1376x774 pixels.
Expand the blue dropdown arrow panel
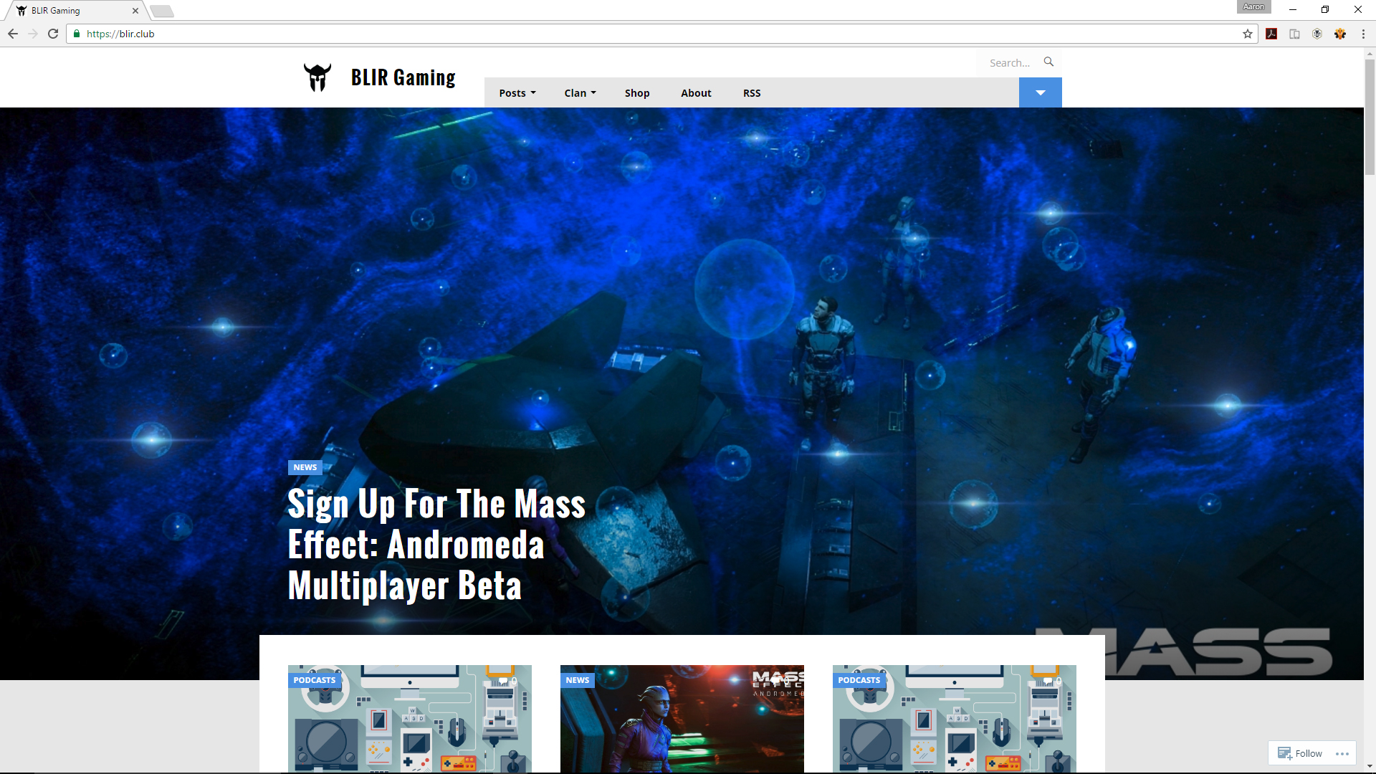tap(1040, 92)
